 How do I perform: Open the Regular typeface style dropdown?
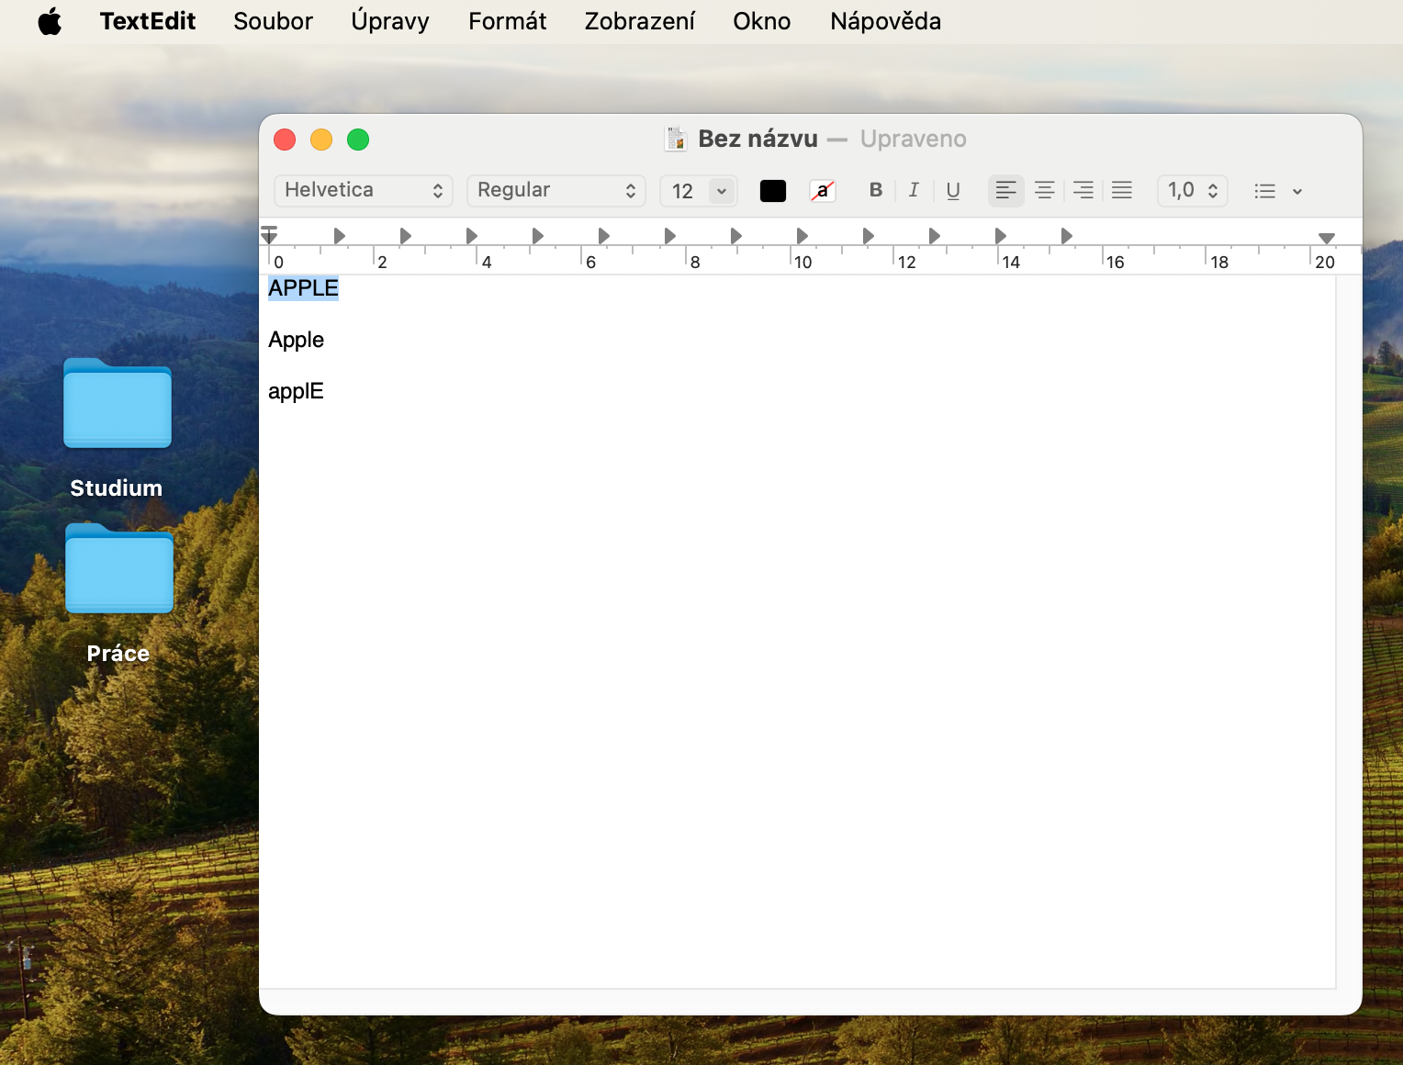556,190
